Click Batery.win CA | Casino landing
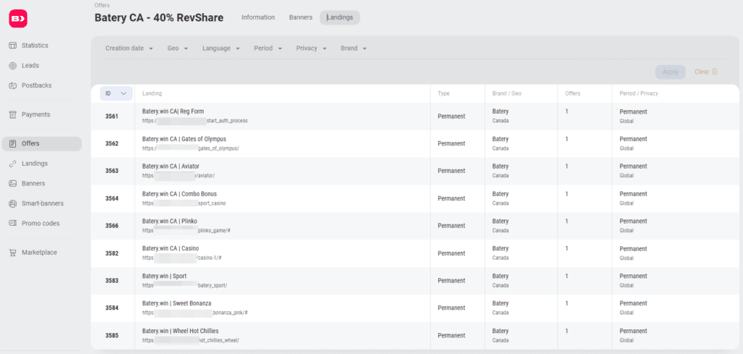Viewport: 743px width, 354px height. tap(171, 248)
